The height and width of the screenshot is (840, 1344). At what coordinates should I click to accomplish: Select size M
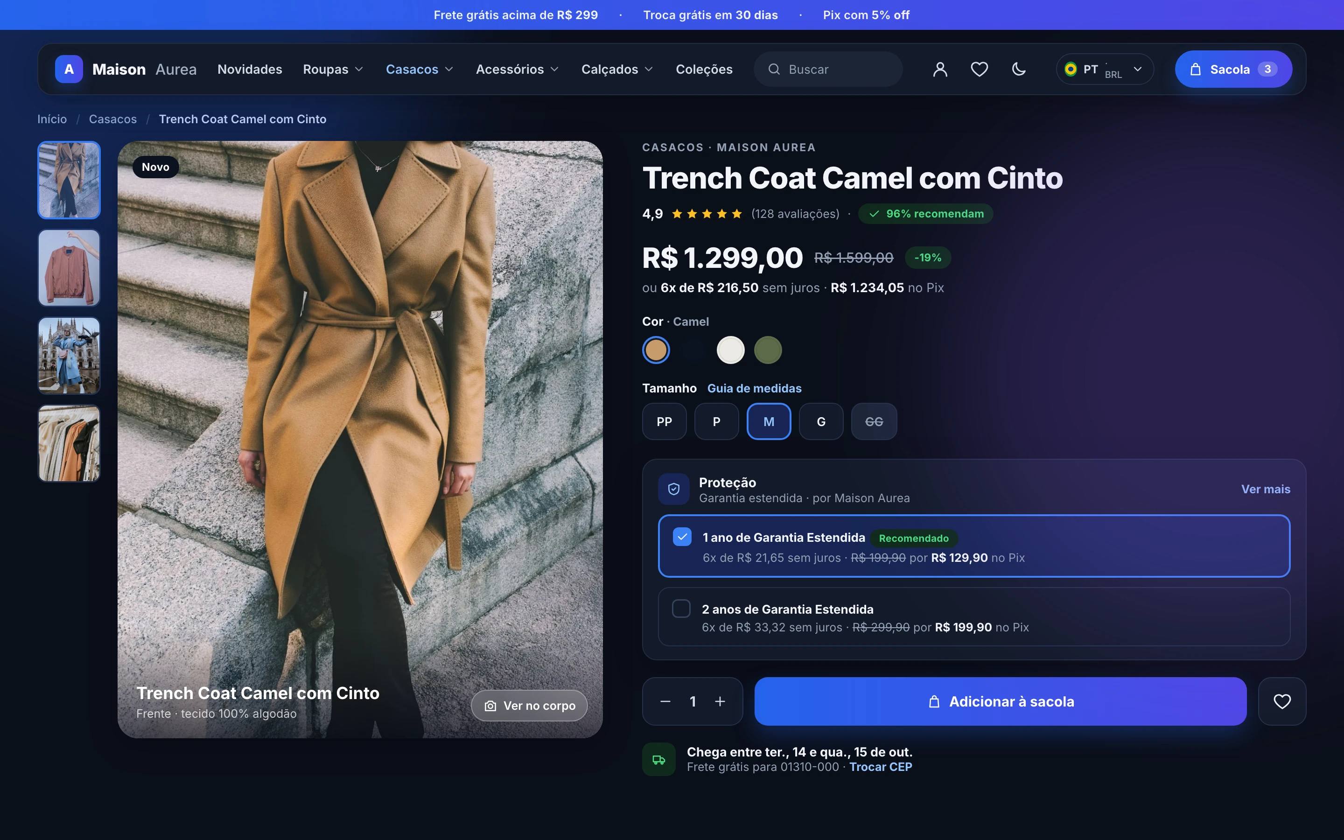point(769,422)
